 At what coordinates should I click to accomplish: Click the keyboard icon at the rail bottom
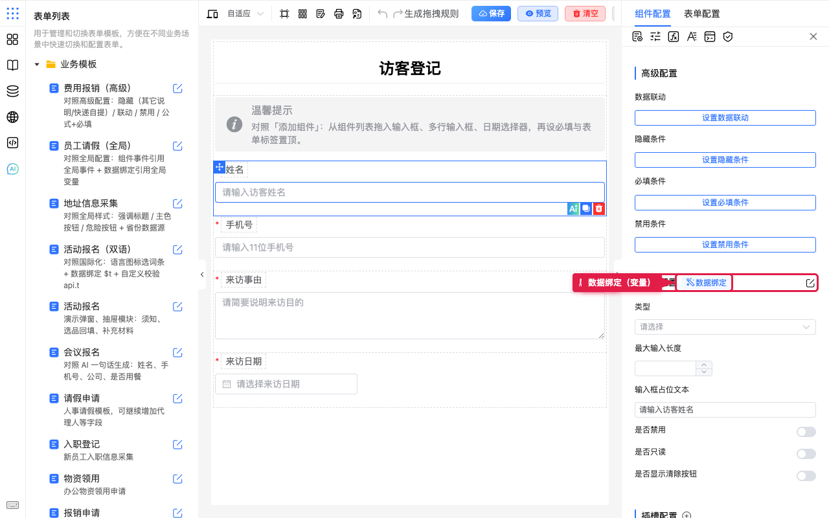click(x=12, y=505)
